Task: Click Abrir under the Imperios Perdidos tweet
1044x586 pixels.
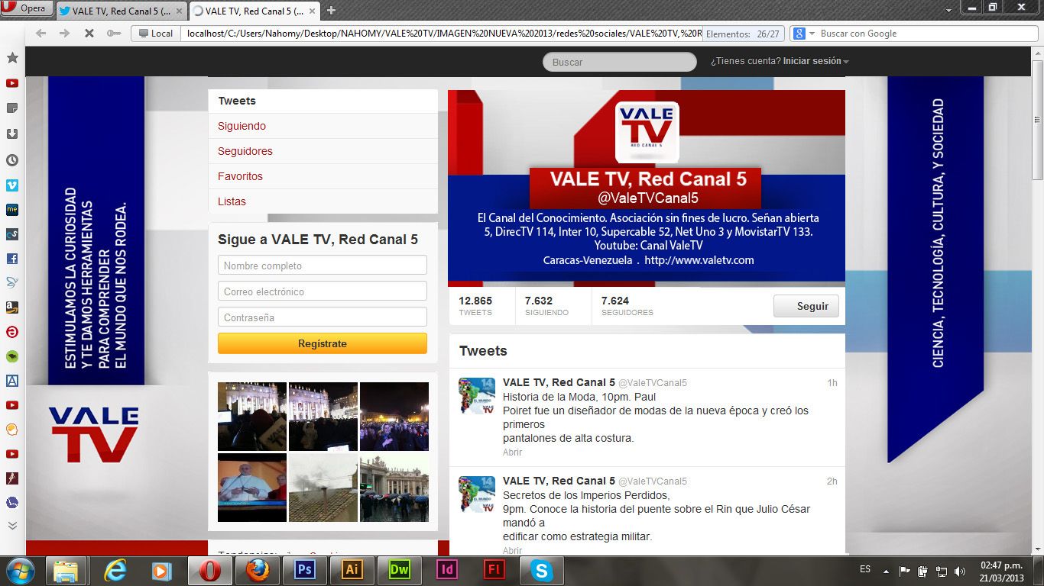Action: click(x=512, y=550)
